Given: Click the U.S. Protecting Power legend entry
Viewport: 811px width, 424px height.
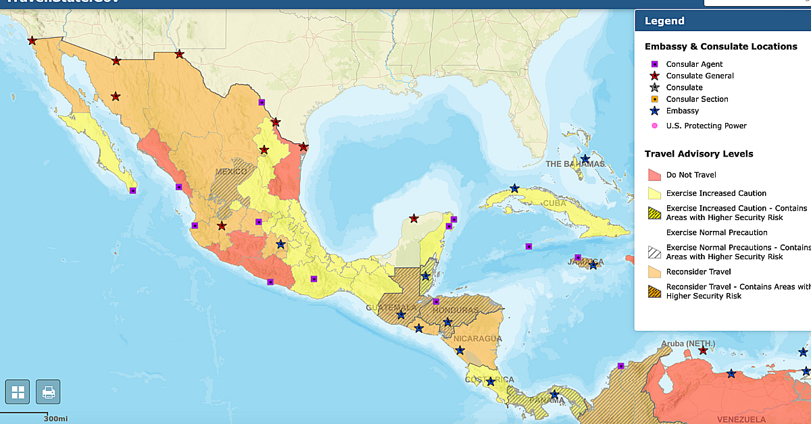Looking at the screenshot, I should coord(706,126).
